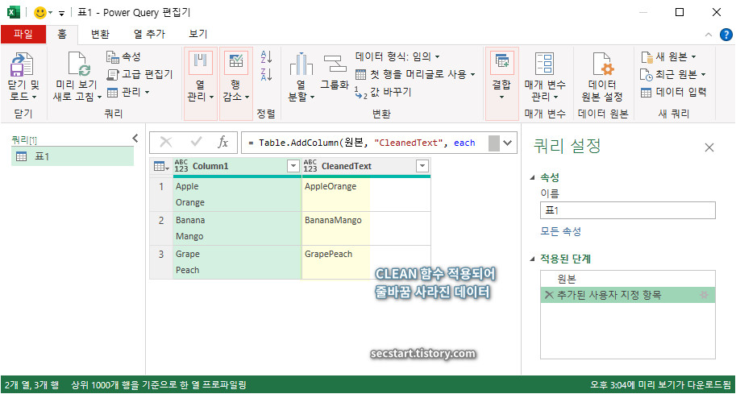Open the Recent Sources (최근 원본) dropdown
This screenshot has width=736, height=394.
674,75
